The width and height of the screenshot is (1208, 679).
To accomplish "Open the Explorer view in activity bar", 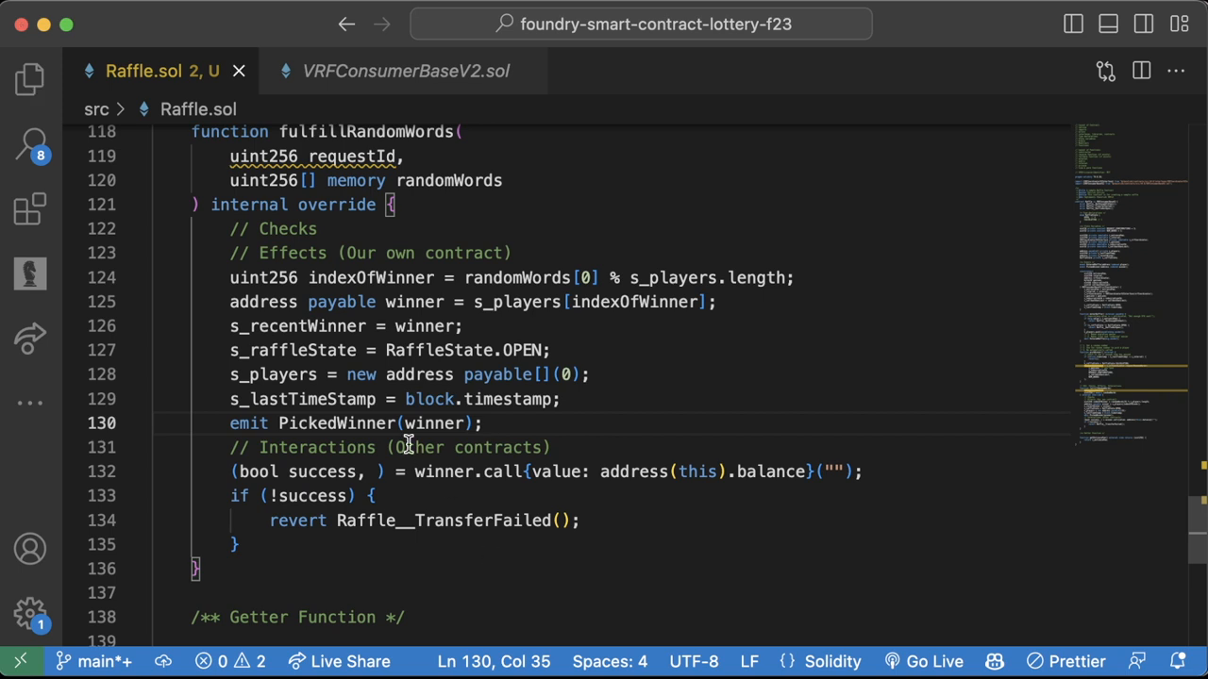I will point(30,79).
